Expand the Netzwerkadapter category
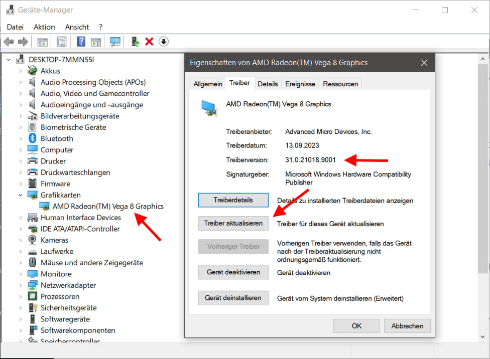 pos(21,285)
